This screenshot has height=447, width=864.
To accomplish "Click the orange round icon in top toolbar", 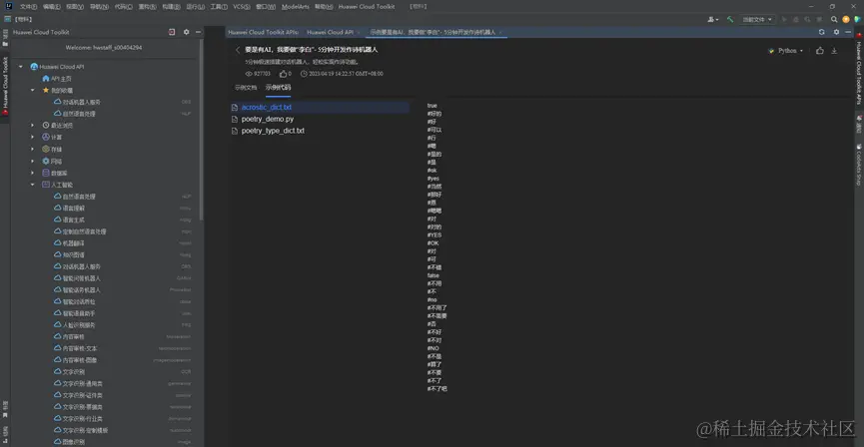I will click(846, 19).
